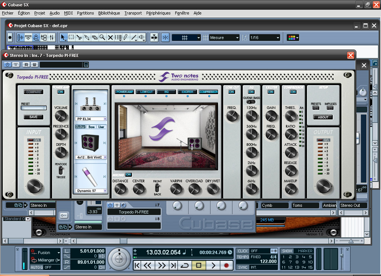The image size is (381, 276).
Task: Flip the Pentode/Triode switch
Action: tap(61, 170)
